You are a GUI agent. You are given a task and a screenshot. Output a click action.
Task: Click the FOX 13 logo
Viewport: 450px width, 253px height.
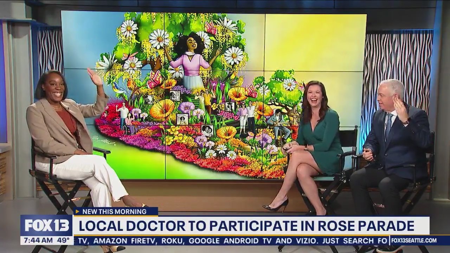click(46, 225)
